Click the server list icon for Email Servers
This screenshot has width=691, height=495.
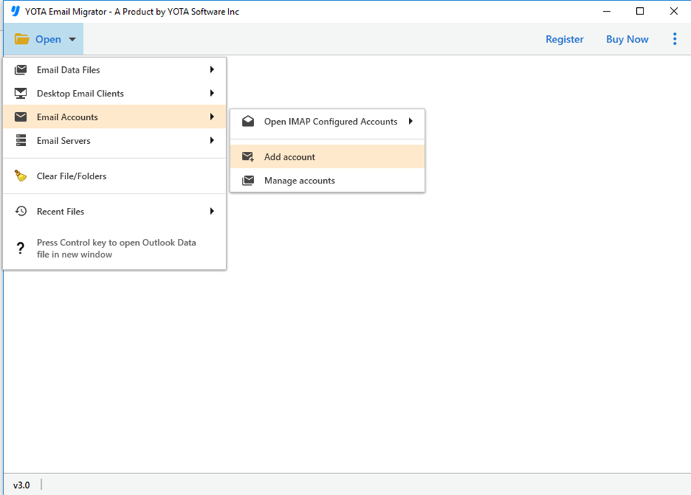[20, 140]
